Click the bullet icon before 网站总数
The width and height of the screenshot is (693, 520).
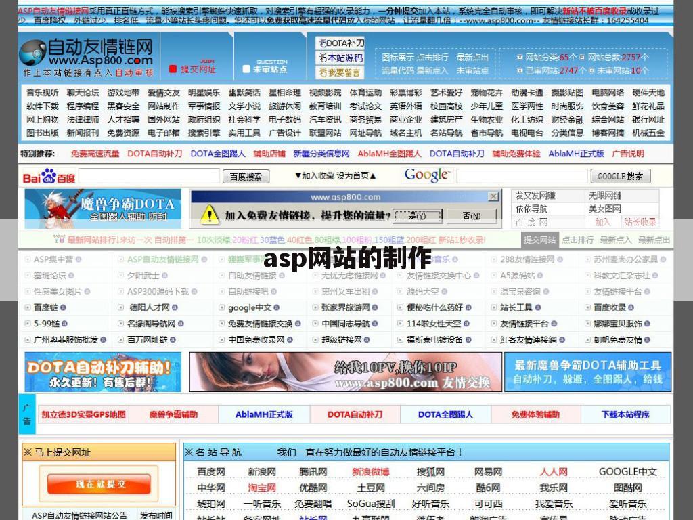[x=583, y=58]
